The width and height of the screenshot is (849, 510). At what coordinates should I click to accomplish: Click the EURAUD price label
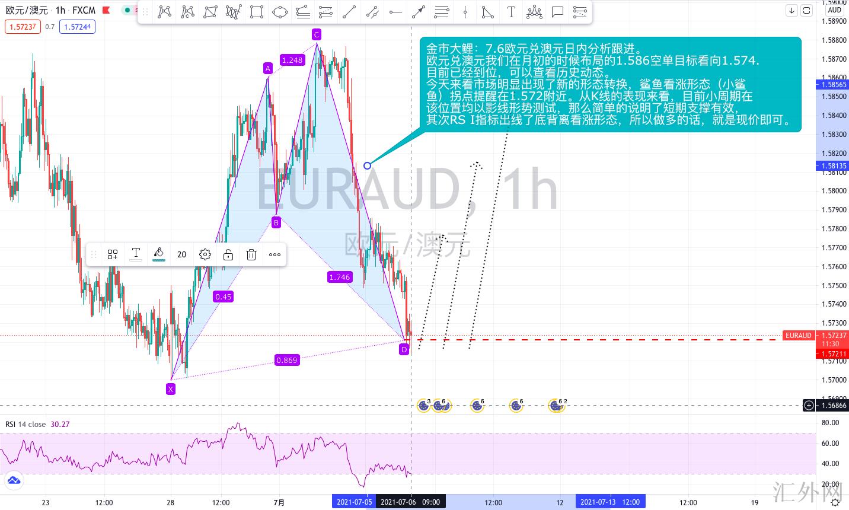point(798,336)
